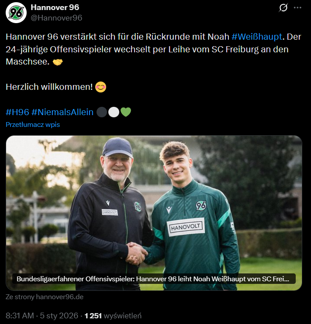Click the white circle emoji

114,112
